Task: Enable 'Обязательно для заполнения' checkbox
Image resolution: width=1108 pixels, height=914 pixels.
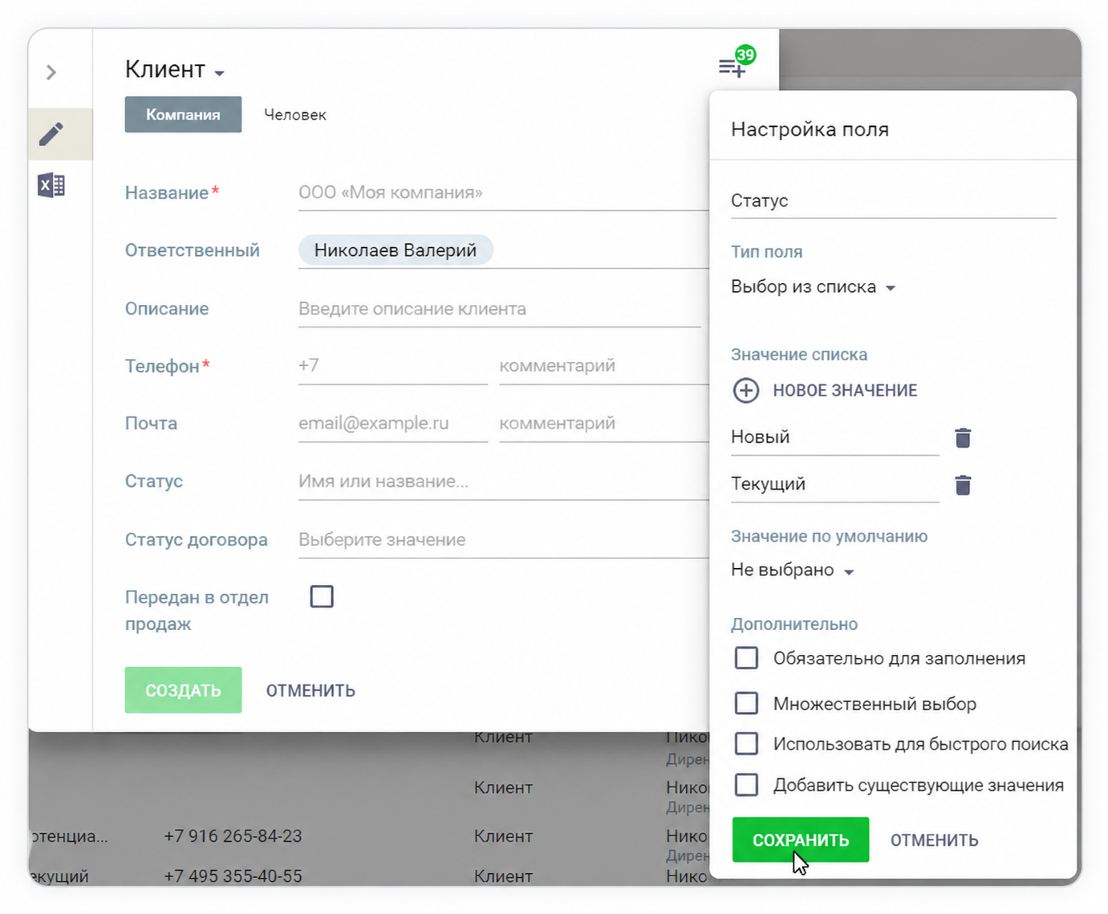Action: click(x=746, y=658)
